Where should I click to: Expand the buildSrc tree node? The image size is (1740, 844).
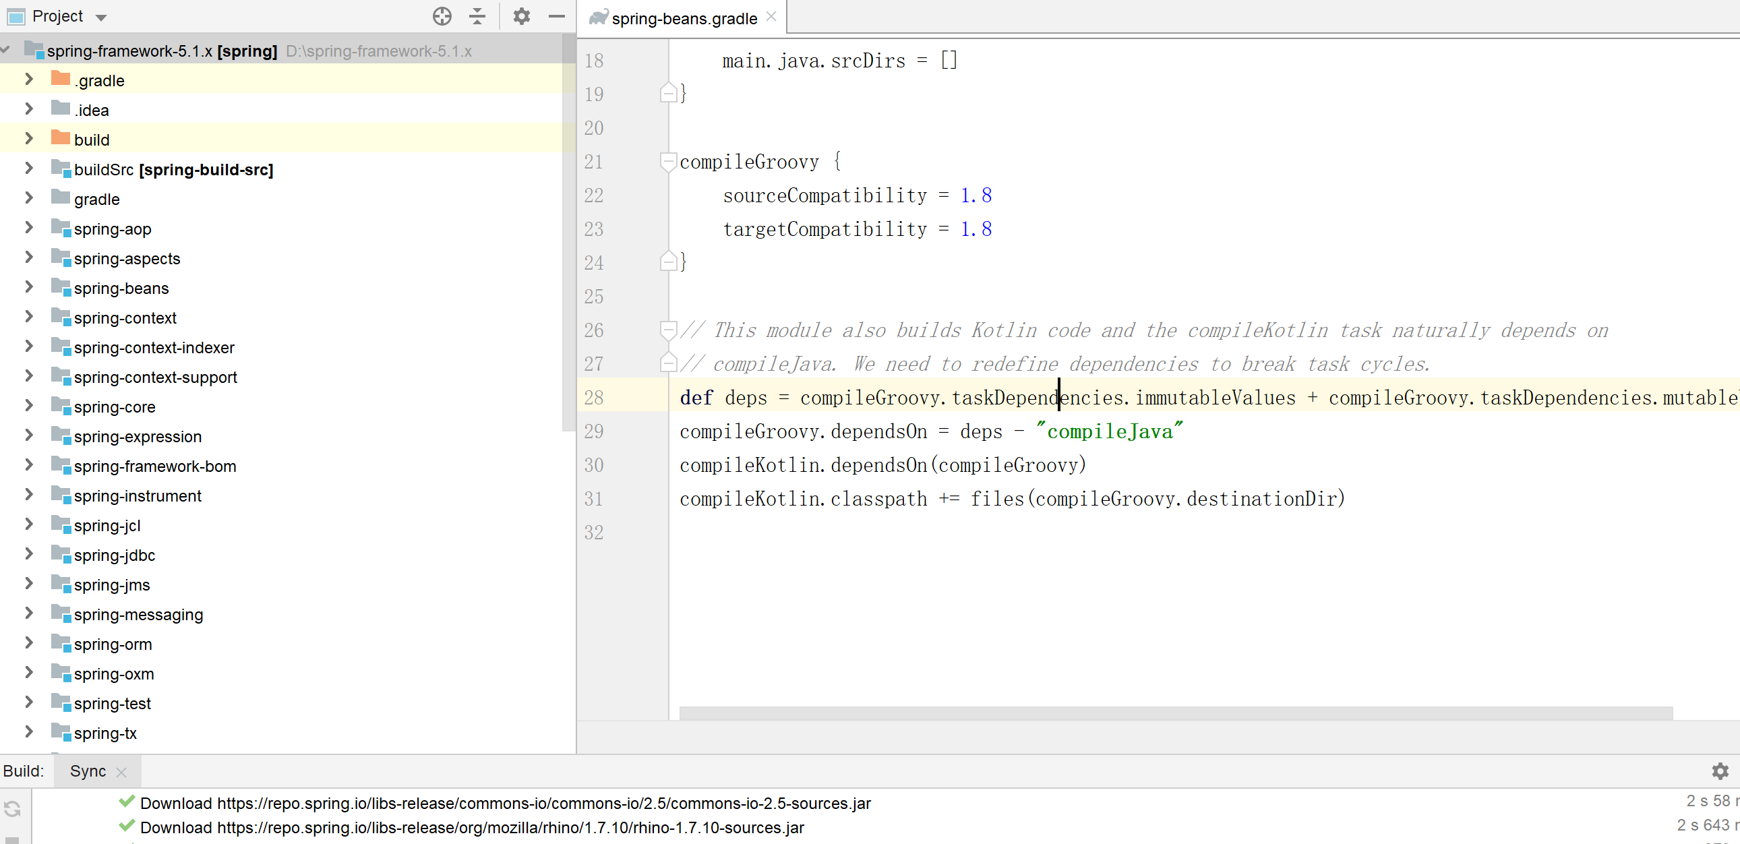(29, 169)
